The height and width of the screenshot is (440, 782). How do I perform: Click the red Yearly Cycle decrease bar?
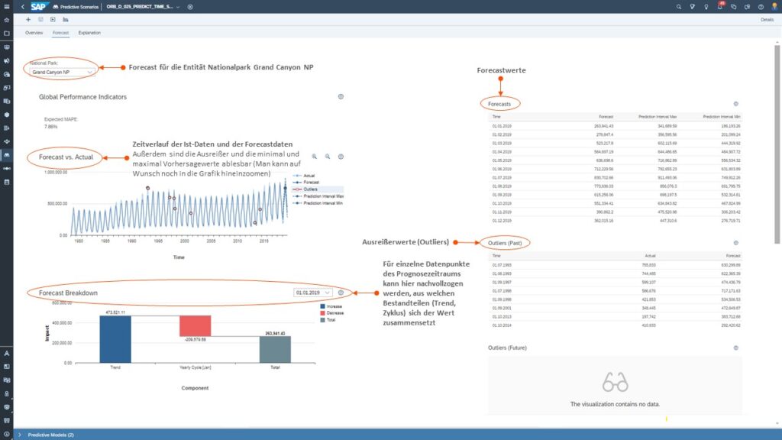pos(195,325)
